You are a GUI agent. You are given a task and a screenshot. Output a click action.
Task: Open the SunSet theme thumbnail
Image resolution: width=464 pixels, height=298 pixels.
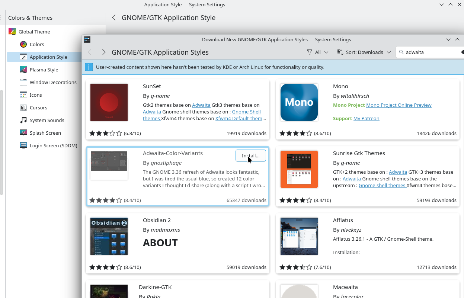pos(109,102)
